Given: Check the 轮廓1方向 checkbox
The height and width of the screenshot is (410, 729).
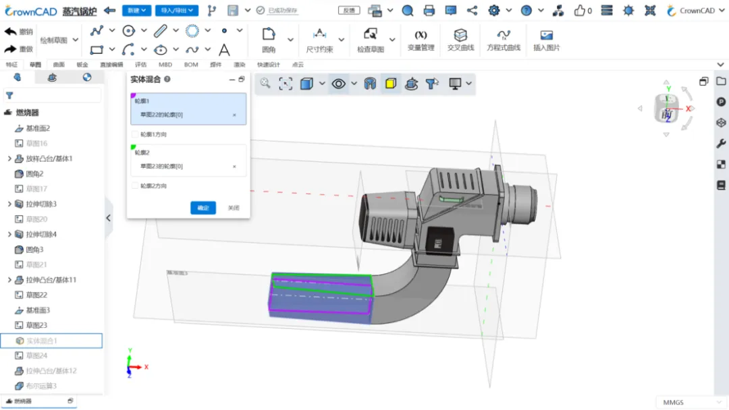Looking at the screenshot, I should coord(135,134).
